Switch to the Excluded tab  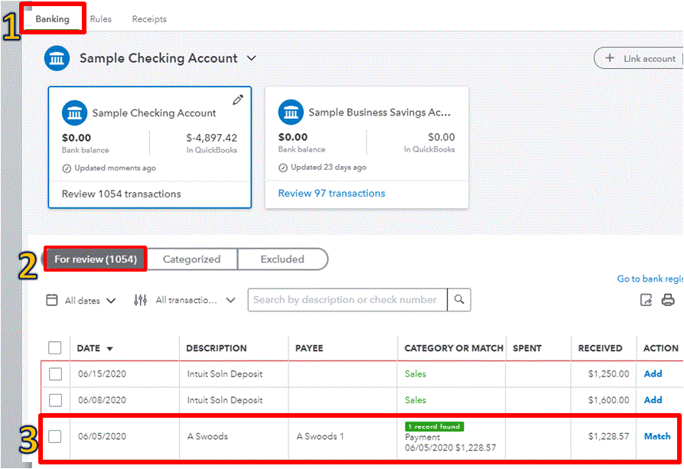(x=282, y=259)
